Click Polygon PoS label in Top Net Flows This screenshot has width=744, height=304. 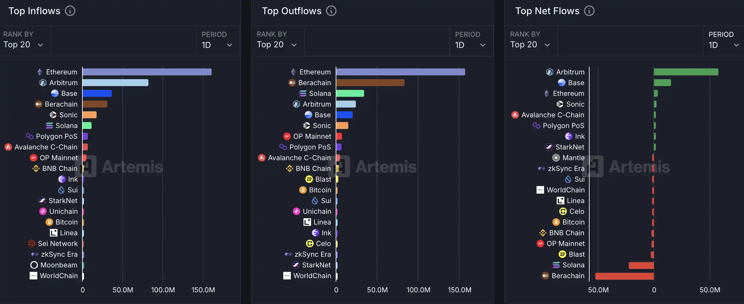tap(564, 126)
